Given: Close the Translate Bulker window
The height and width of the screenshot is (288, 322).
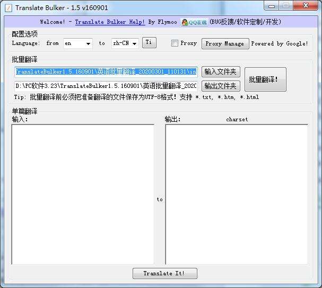Looking at the screenshot, I should point(306,6).
